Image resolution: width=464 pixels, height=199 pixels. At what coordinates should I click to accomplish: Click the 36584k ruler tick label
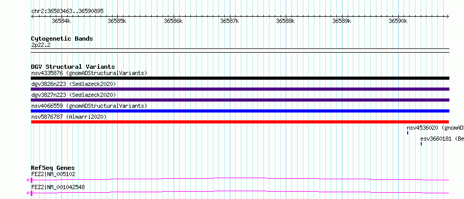(61, 21)
